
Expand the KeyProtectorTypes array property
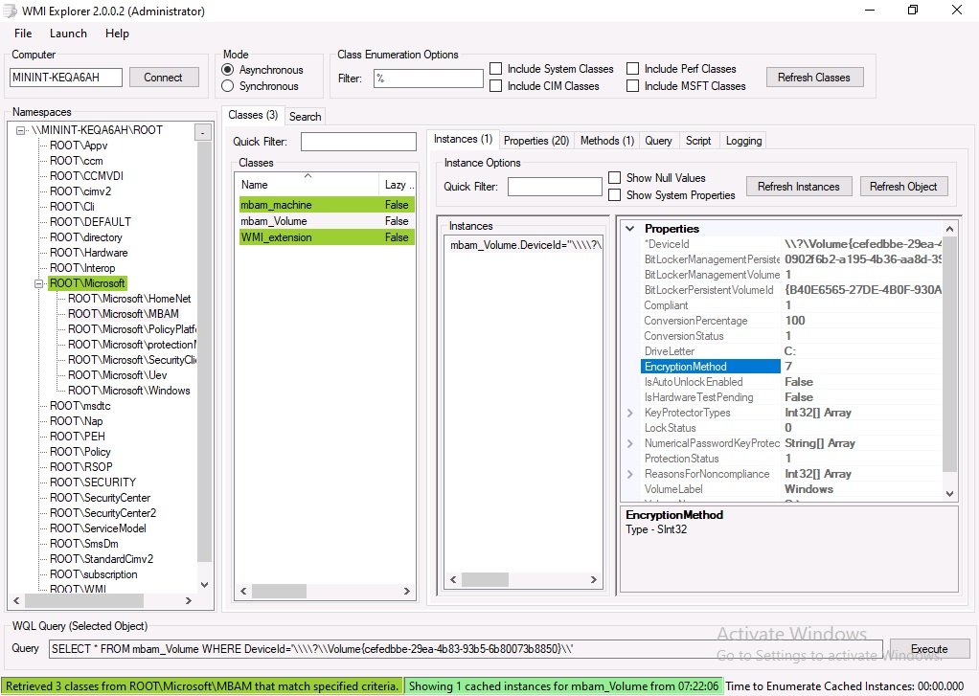(x=630, y=413)
